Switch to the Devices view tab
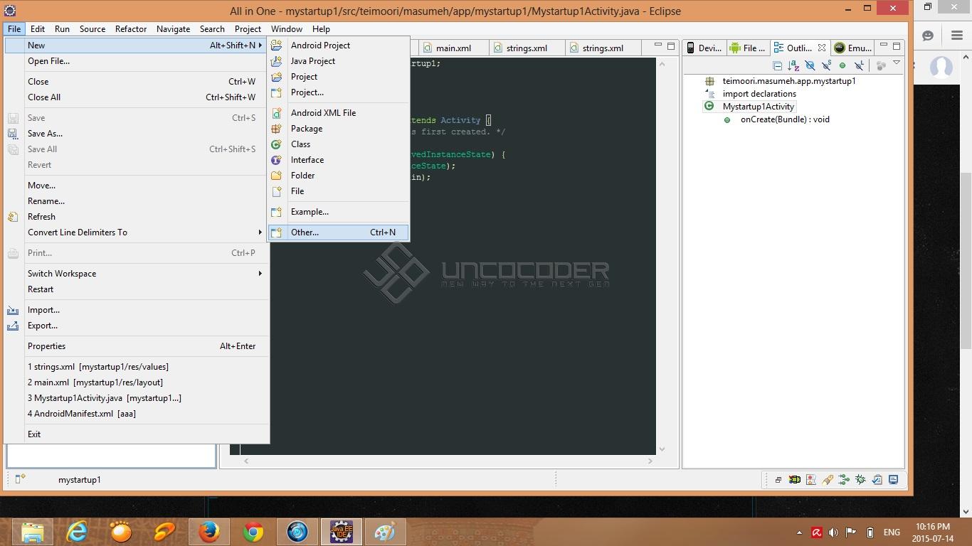 coord(704,48)
